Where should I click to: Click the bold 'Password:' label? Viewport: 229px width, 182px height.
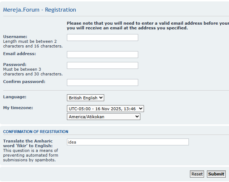point(15,65)
